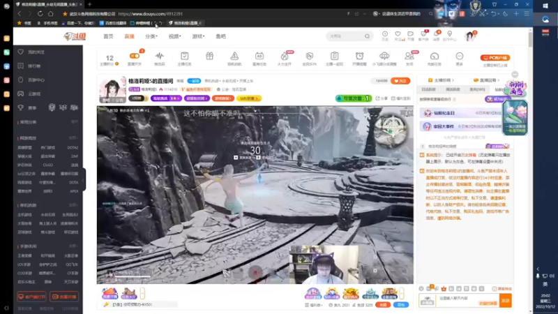This screenshot has height=314, width=558.
Task: Open the 家园大事件 banner
Action: click(x=461, y=126)
